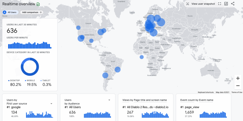The width and height of the screenshot is (243, 121).
Task: Click the device category donut chart
Action: pyautogui.click(x=30, y=67)
